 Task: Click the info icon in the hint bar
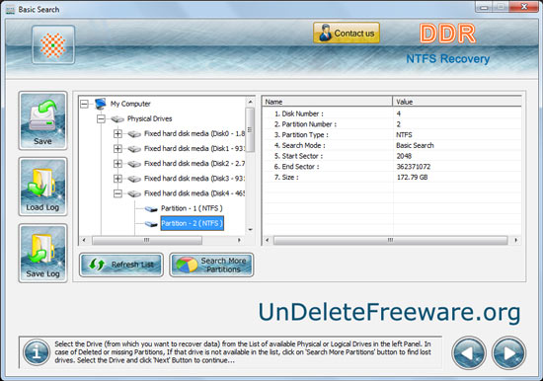[x=37, y=352]
